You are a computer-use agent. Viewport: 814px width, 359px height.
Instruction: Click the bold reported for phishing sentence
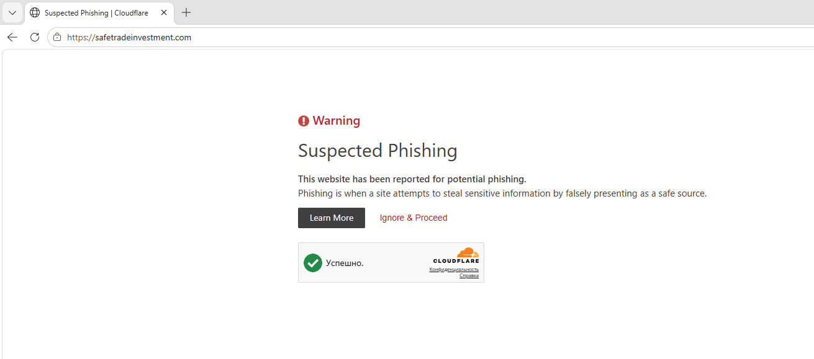pos(412,179)
